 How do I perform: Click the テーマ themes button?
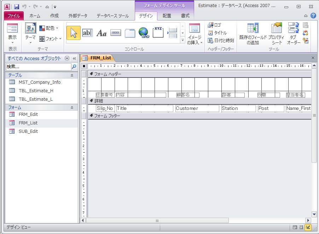[x=30, y=33]
